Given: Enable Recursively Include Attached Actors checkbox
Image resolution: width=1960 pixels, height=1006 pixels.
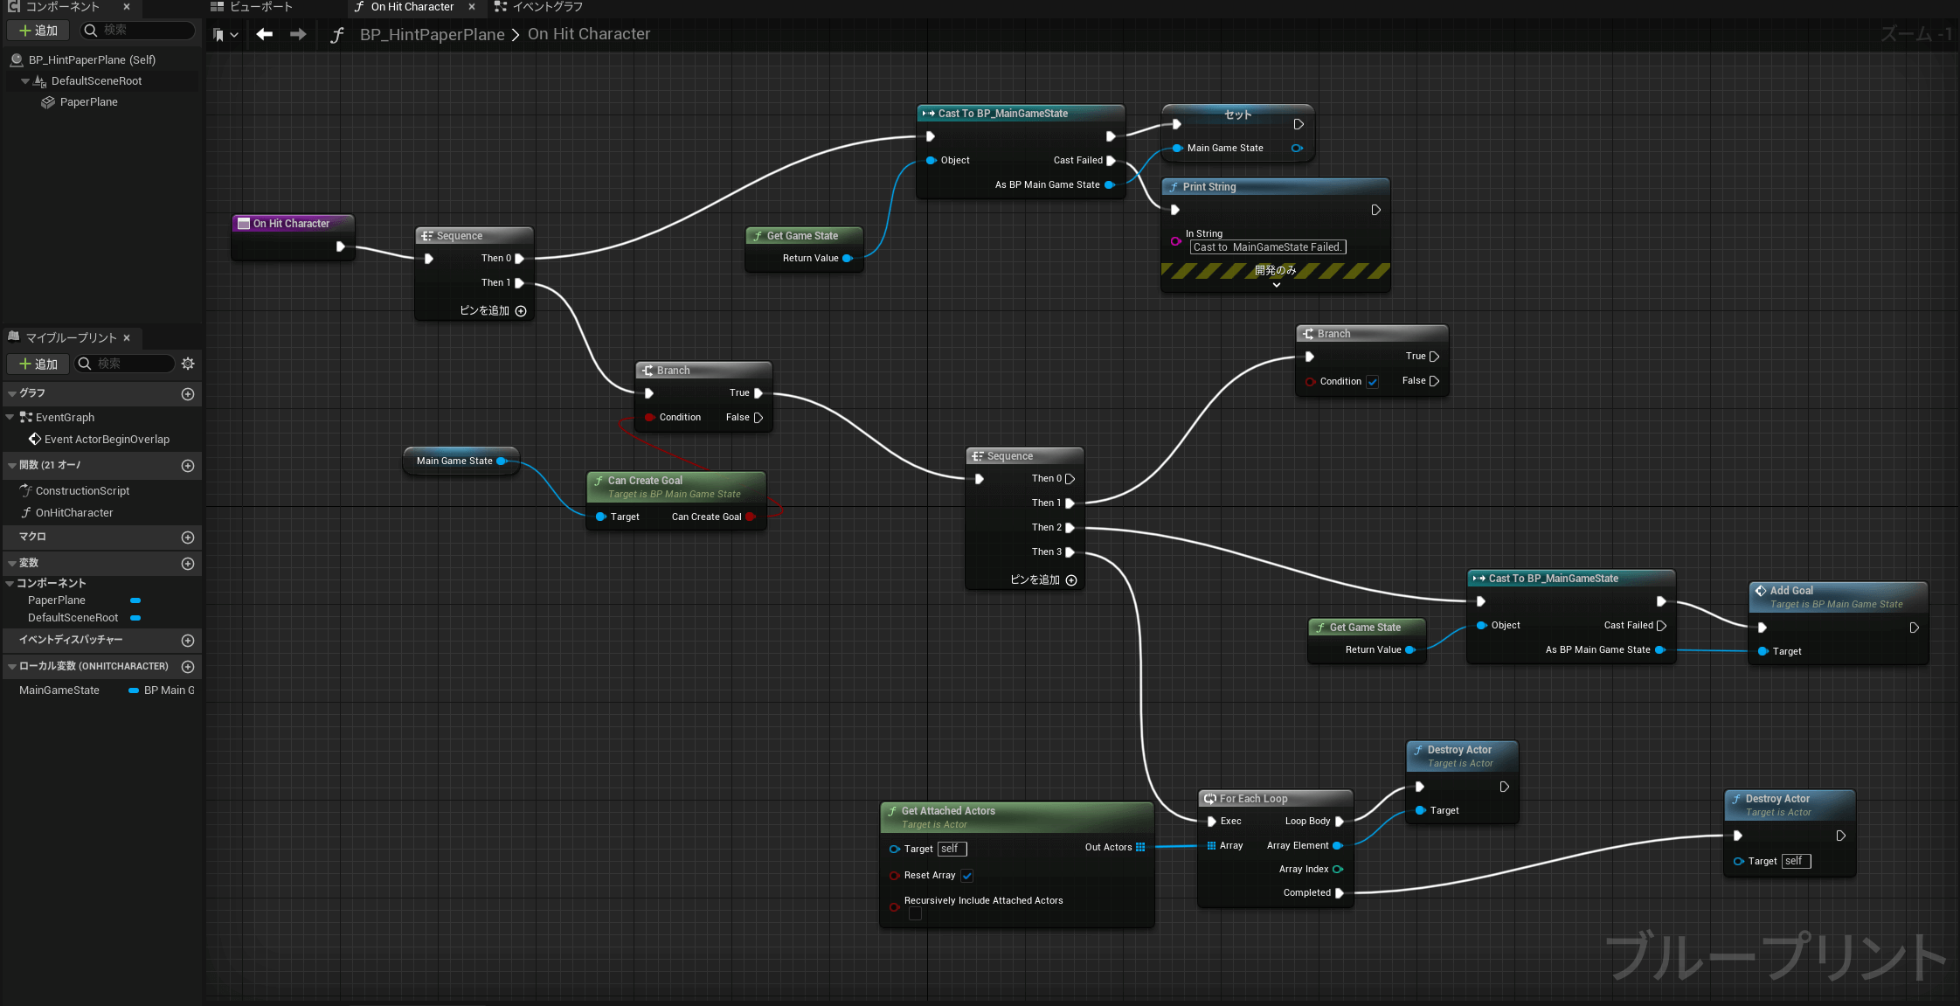Looking at the screenshot, I should point(915,913).
